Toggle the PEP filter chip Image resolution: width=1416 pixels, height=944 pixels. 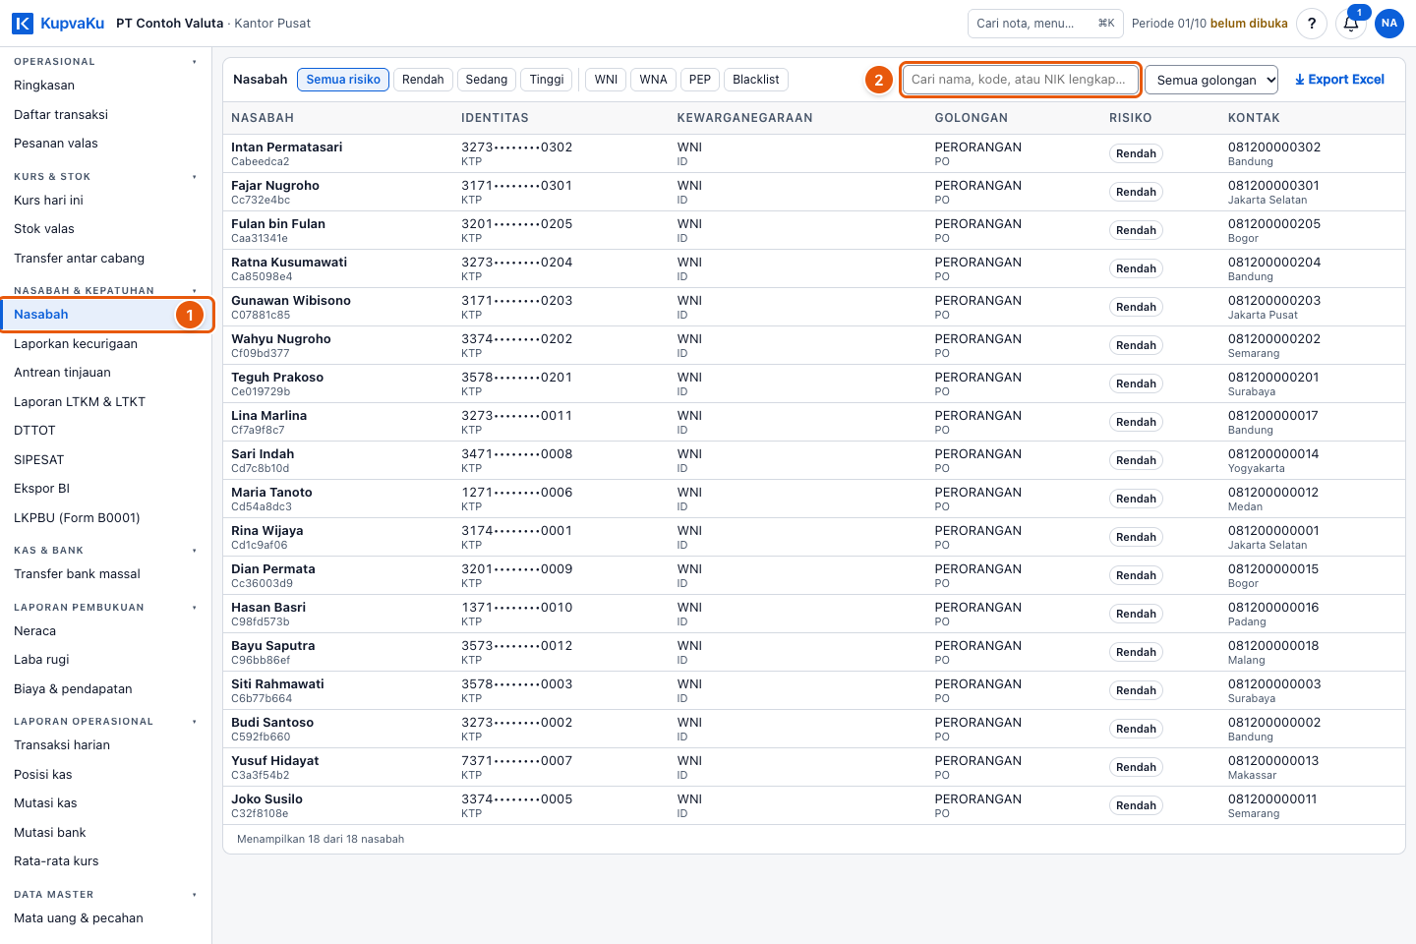[x=700, y=80]
